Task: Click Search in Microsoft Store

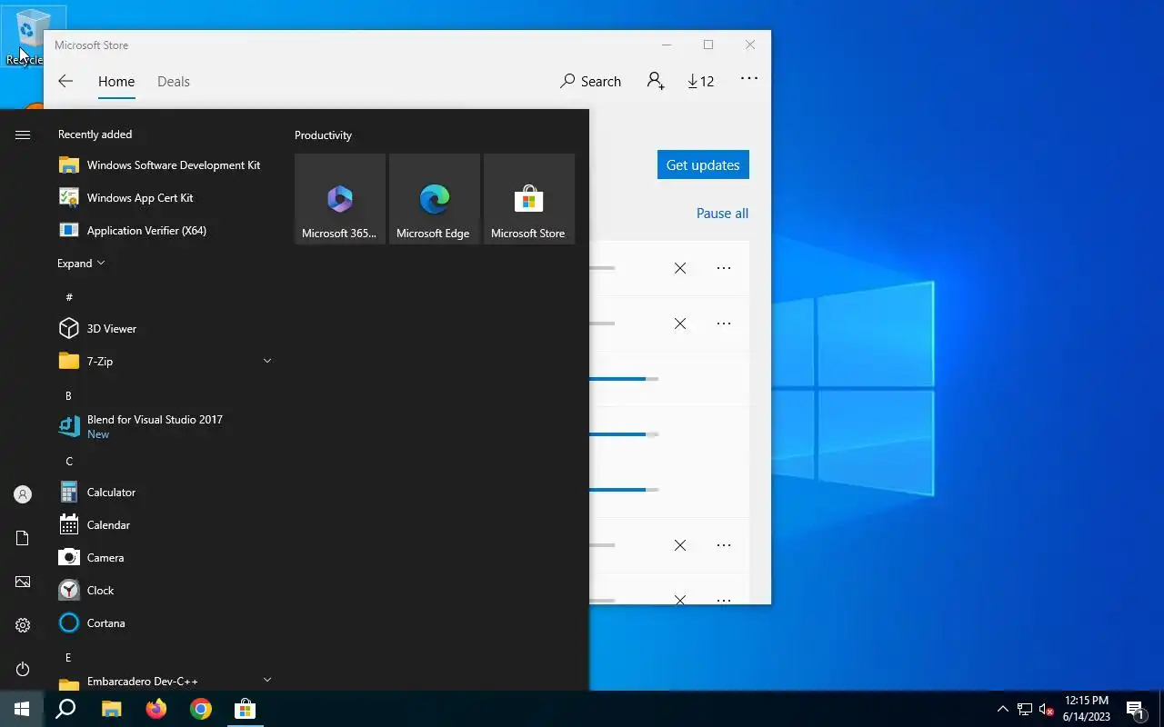Action: [591, 81]
